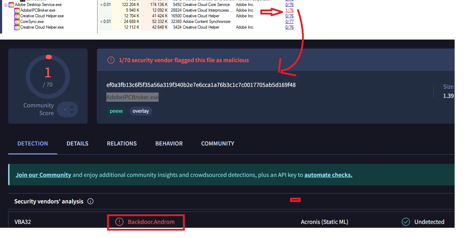
Task: Select the AdobeIPCBroker.exe row in process list
Action: [x=38, y=10]
